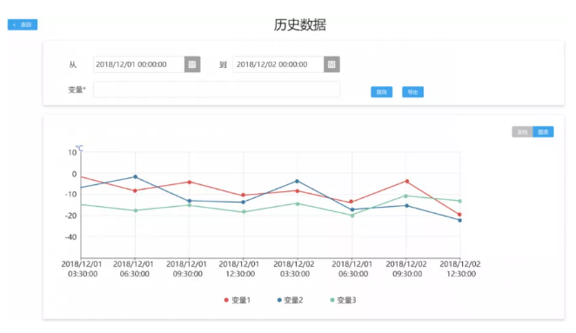The image size is (576, 333).
Task: Select red 变量1 point at first 09:30:00
Action: pos(190,182)
